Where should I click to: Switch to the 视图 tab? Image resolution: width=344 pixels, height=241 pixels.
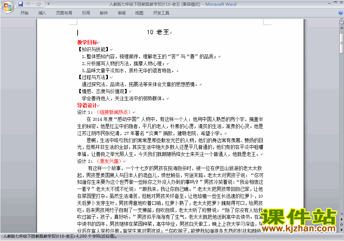point(139,13)
